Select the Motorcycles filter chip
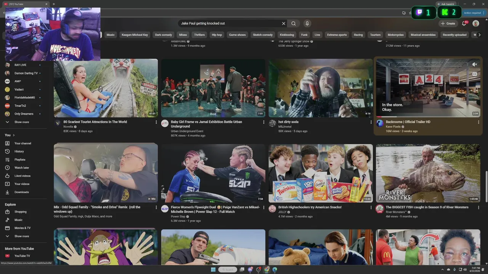Image resolution: width=488 pixels, height=274 pixels. pos(396,35)
